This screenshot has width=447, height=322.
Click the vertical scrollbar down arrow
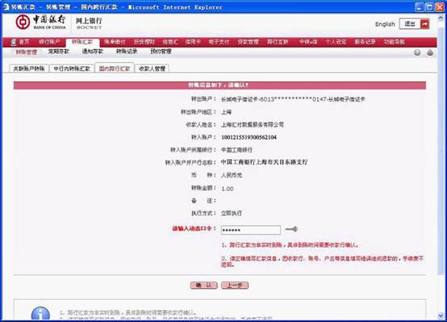point(441,316)
